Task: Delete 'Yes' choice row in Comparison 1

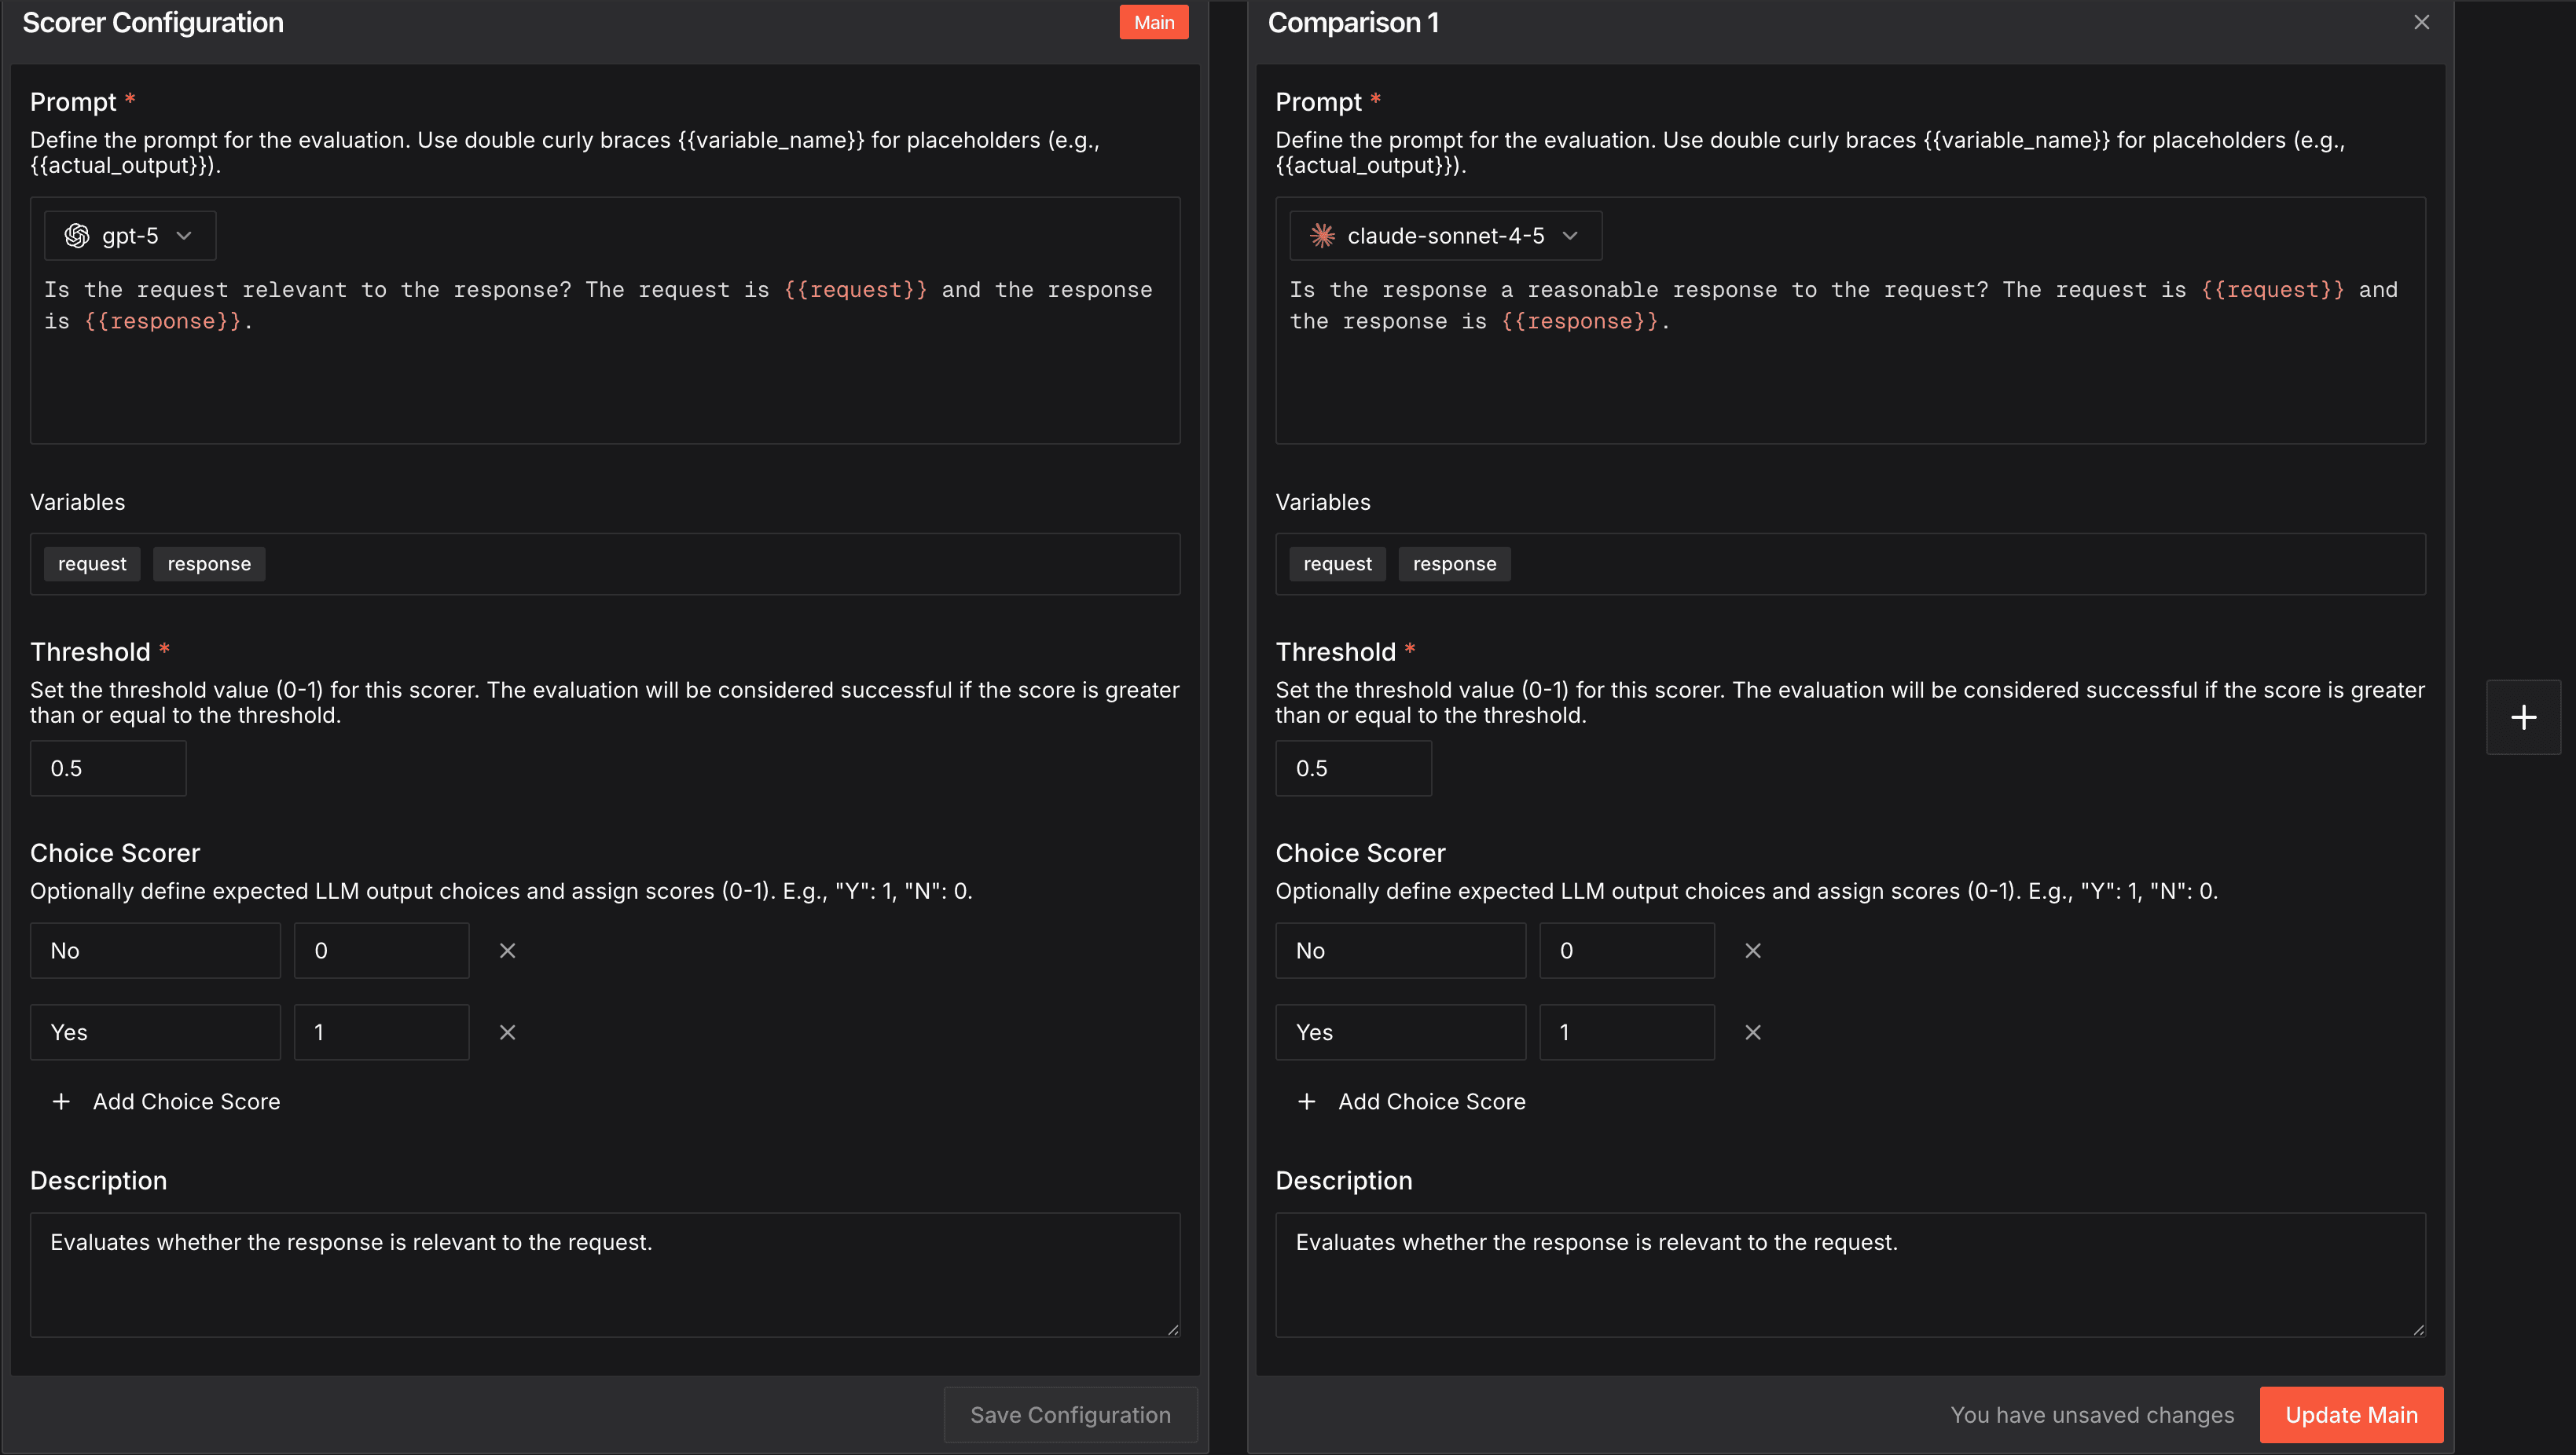Action: tap(1752, 1032)
